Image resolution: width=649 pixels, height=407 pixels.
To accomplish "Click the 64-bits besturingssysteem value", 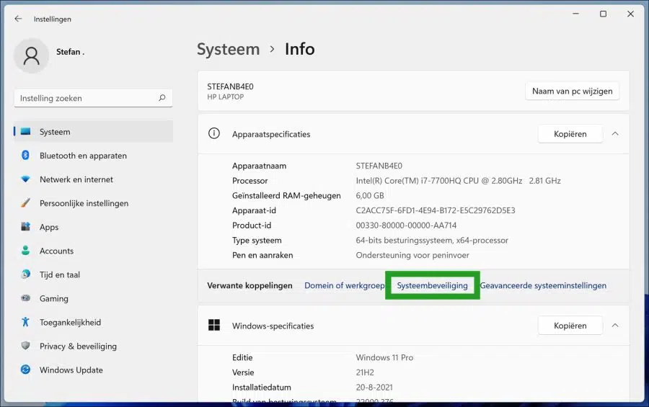I will pos(432,241).
